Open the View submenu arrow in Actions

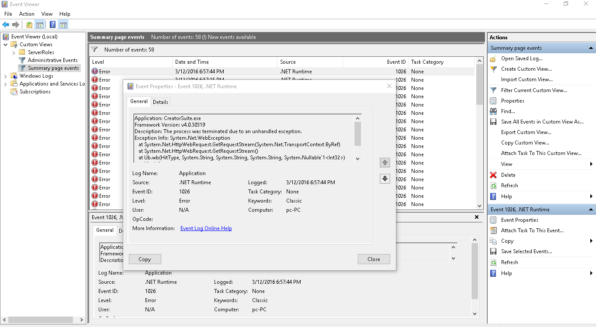[591, 164]
